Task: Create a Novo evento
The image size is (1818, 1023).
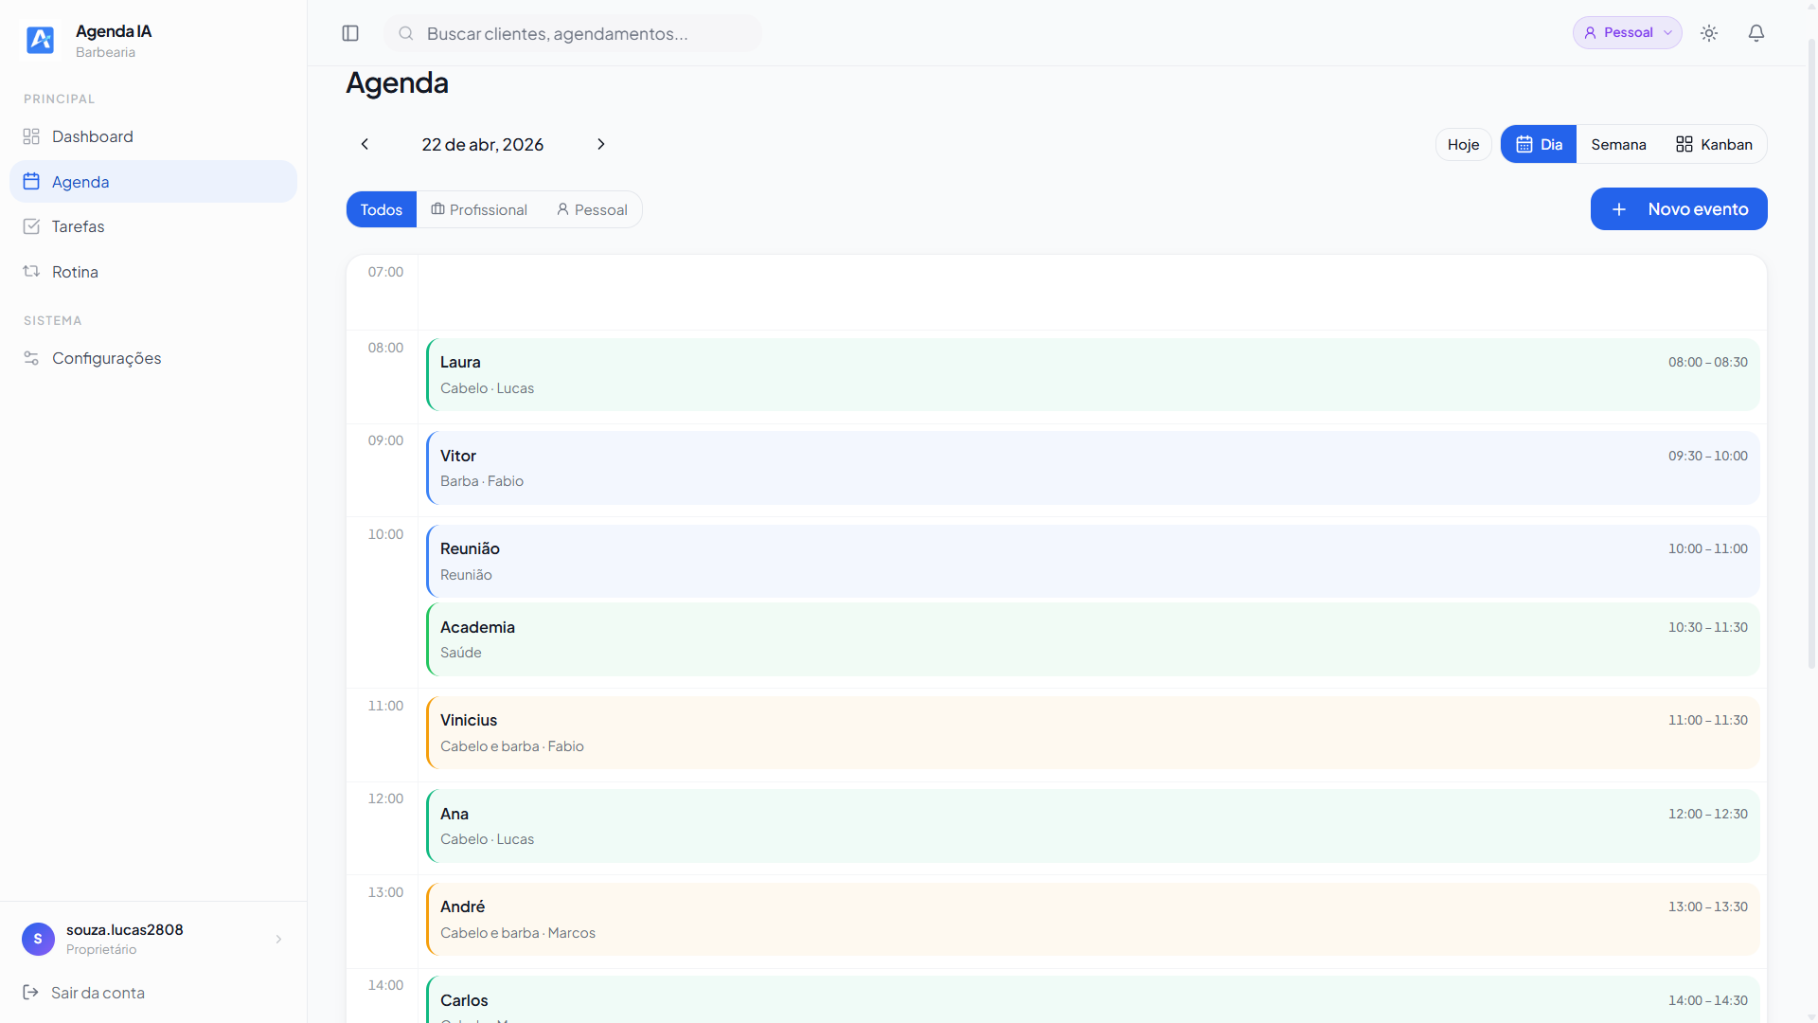Action: click(1679, 209)
